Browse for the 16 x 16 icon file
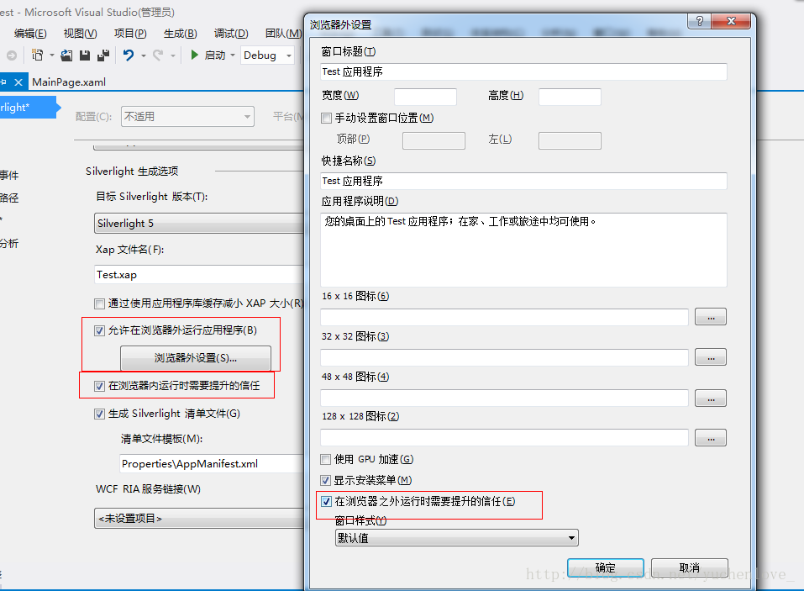Image resolution: width=804 pixels, height=591 pixels. [x=711, y=317]
